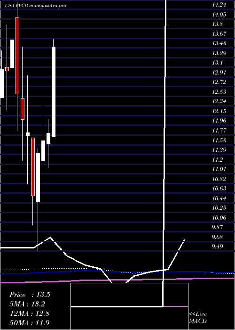Click the 12MA : 12.8 readout
Image resolution: width=235 pixels, height=330 pixels.
(x=30, y=313)
